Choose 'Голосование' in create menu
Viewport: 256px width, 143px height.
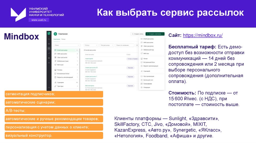(x=151, y=84)
